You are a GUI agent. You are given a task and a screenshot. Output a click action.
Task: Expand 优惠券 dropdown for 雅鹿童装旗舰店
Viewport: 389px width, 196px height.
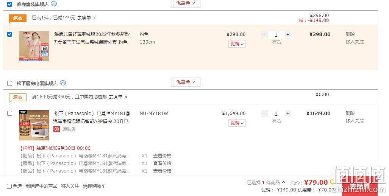click(186, 3)
